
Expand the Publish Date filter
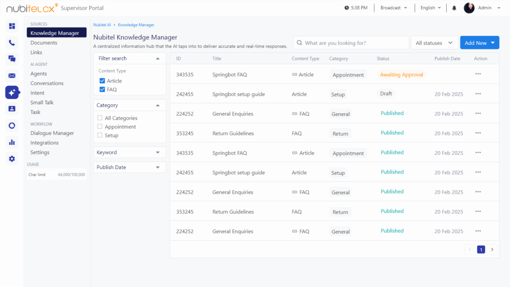coord(129,167)
